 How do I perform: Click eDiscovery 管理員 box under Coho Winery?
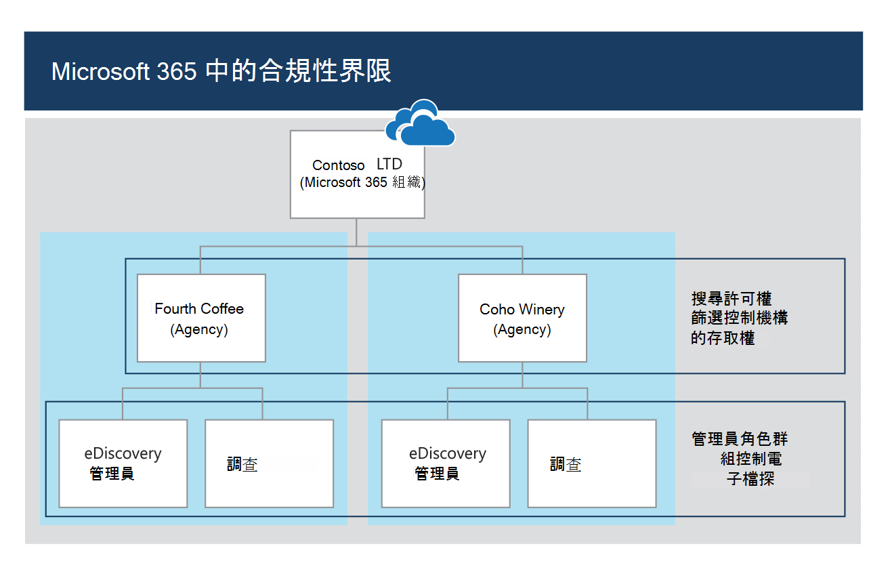pos(446,463)
